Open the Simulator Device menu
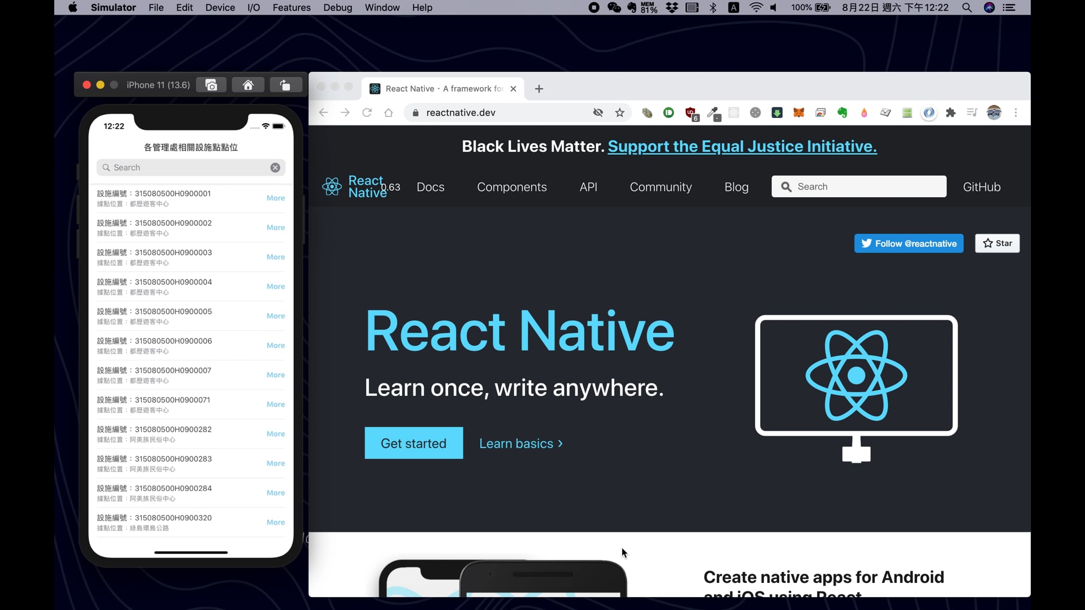Screen dimensions: 1085x610 click(x=220, y=7)
